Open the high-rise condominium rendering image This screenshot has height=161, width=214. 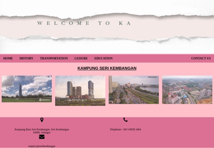(x=80, y=91)
